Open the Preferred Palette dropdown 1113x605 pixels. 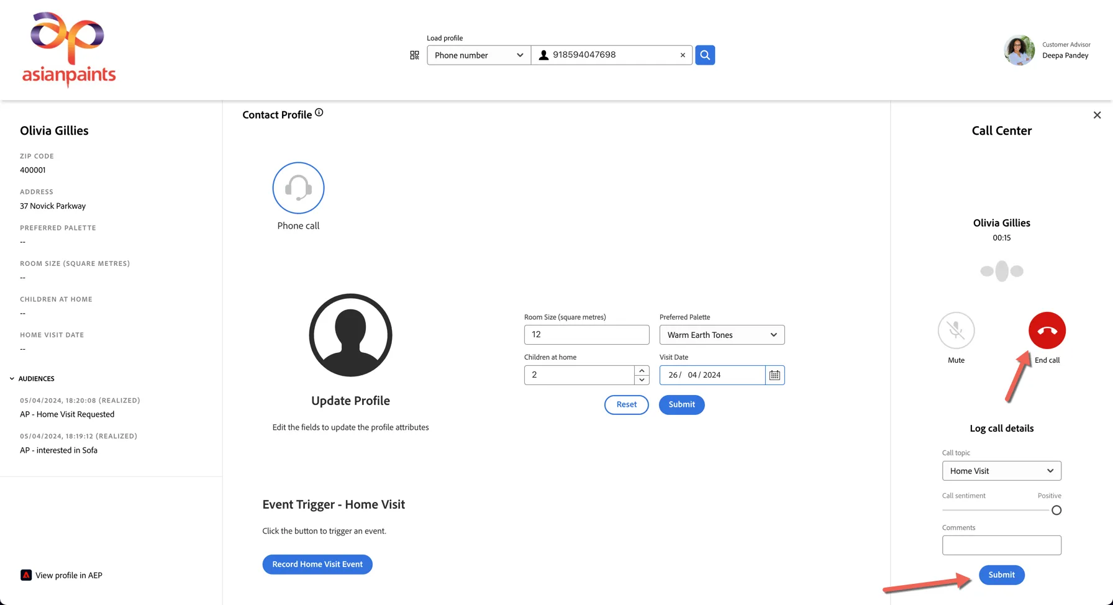coord(722,335)
